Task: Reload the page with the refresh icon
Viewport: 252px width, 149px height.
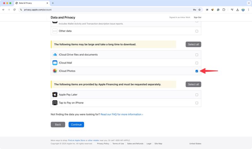Action: 14,10
